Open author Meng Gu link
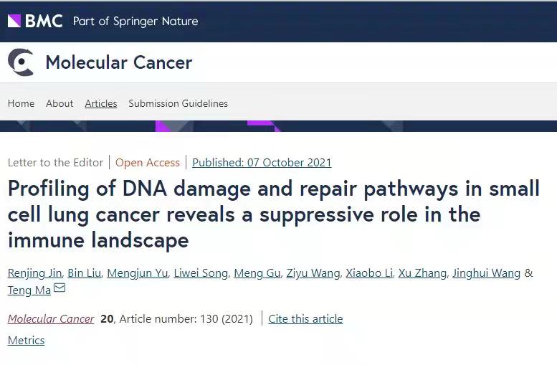Viewport: 557px width, 365px height. point(257,273)
